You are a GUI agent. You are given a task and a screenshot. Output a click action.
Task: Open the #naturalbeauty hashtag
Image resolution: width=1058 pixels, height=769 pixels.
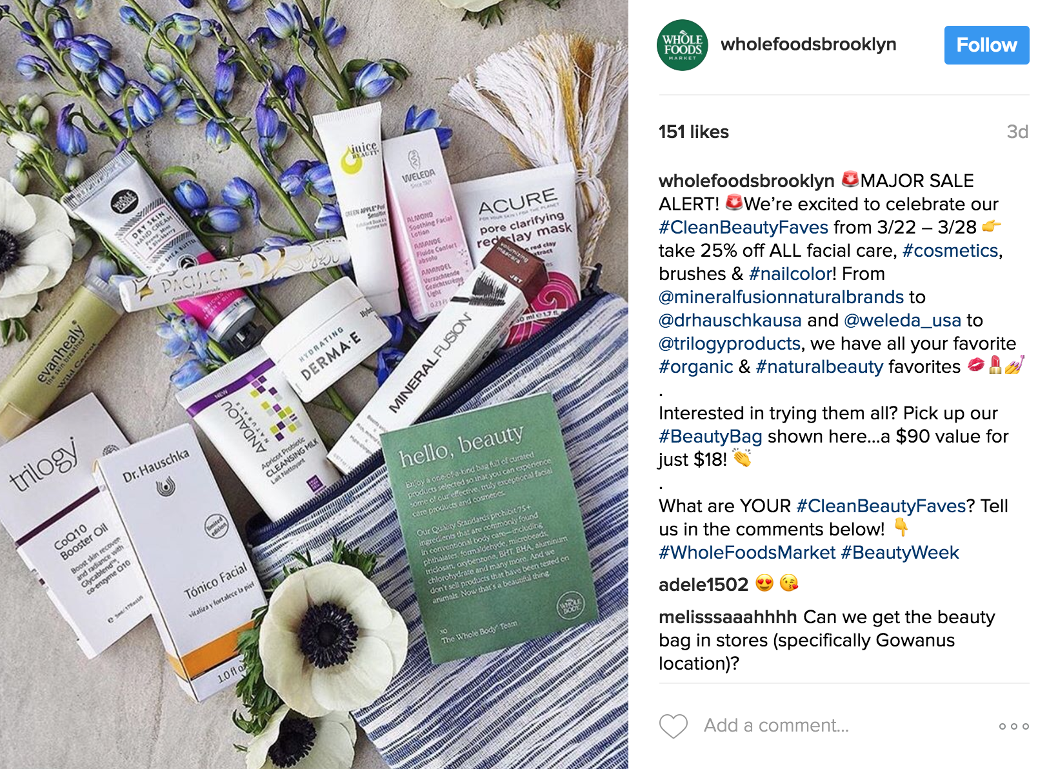click(819, 366)
